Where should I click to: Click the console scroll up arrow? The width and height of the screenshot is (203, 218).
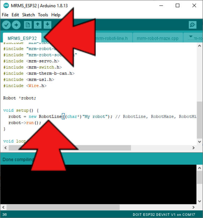200,168
